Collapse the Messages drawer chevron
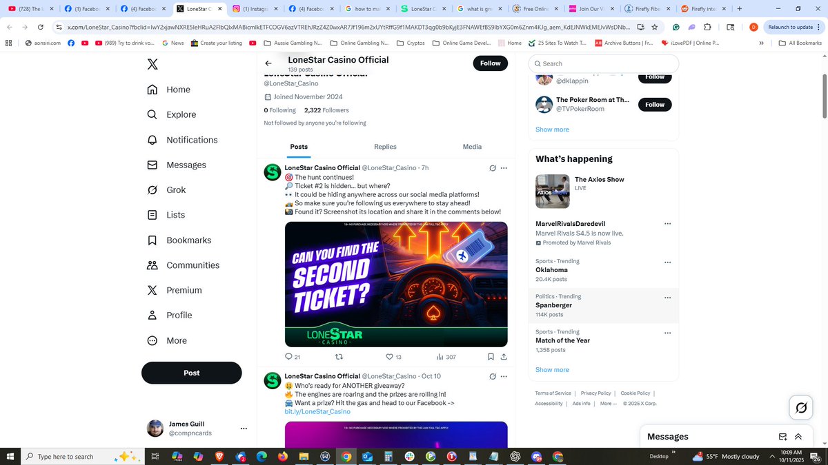The image size is (828, 465). point(798,436)
